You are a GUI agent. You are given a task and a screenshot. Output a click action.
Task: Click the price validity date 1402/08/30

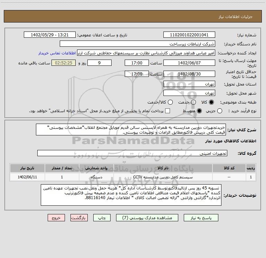pyautogui.click(x=189, y=74)
